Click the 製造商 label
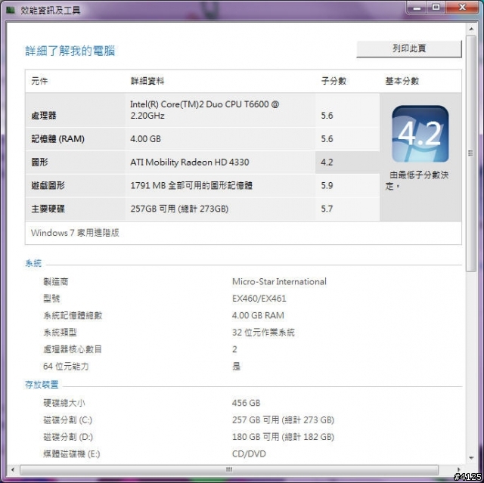484x483 pixels. pyautogui.click(x=55, y=282)
